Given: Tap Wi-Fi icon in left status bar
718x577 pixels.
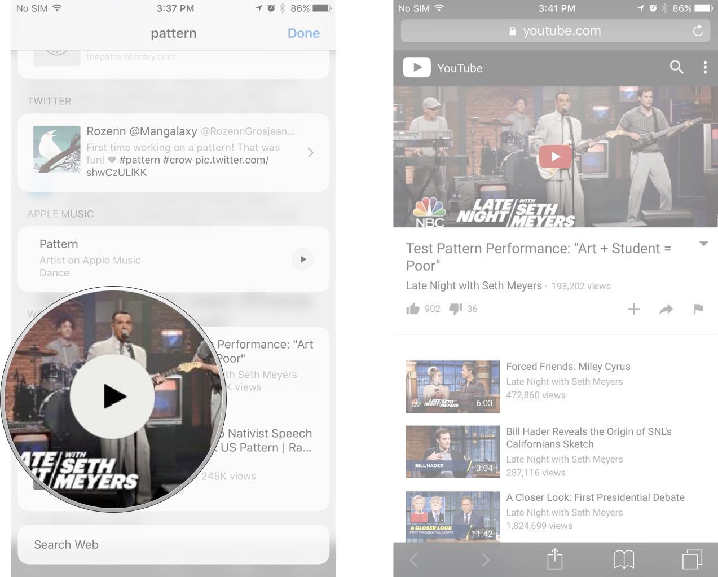Looking at the screenshot, I should [x=57, y=8].
